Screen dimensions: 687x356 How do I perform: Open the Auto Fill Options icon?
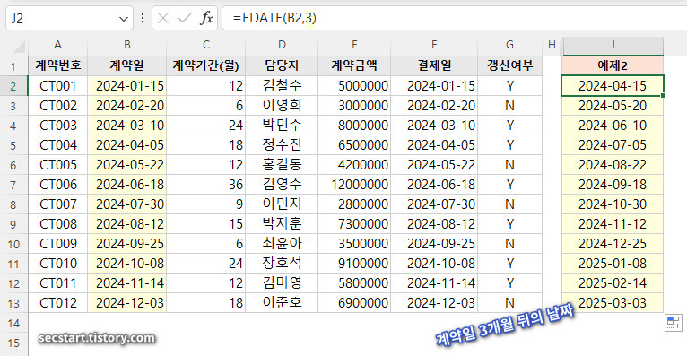673,323
